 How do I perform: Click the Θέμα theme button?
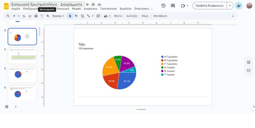click(x=145, y=16)
